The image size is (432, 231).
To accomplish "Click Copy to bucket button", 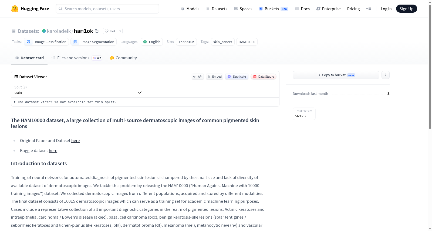I will pos(336,75).
